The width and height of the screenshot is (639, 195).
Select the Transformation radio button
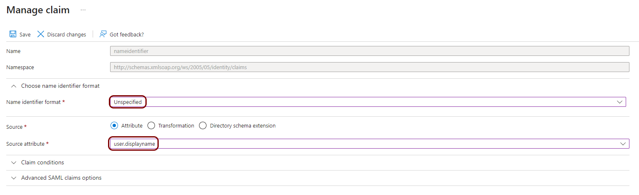[151, 125]
